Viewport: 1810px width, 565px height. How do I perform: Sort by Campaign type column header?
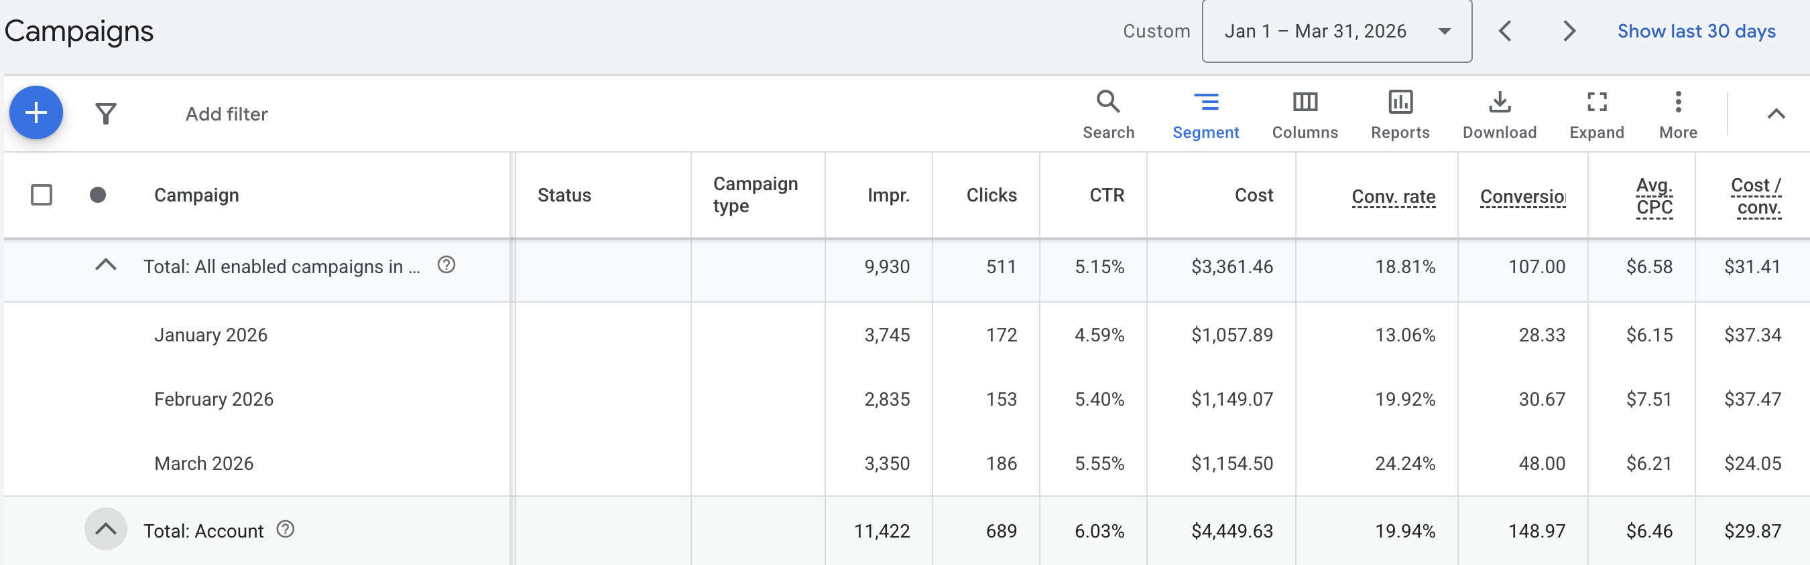click(756, 194)
